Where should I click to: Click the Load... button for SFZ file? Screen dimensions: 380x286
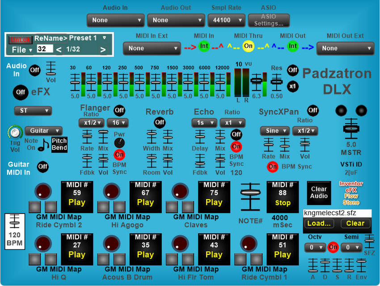point(319,224)
